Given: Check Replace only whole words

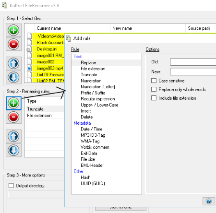Looking at the screenshot, I should pyautogui.click(x=154, y=89).
